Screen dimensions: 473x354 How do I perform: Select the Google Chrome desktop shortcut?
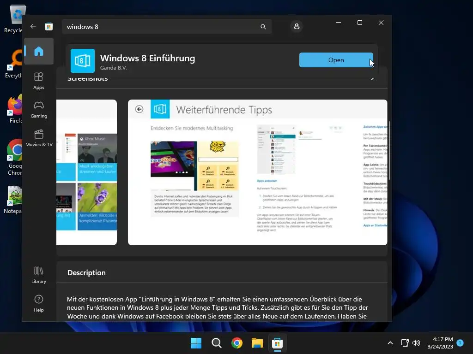click(x=14, y=157)
